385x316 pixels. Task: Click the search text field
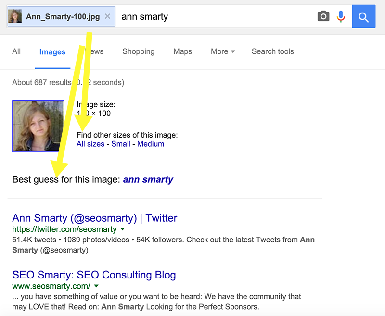217,17
